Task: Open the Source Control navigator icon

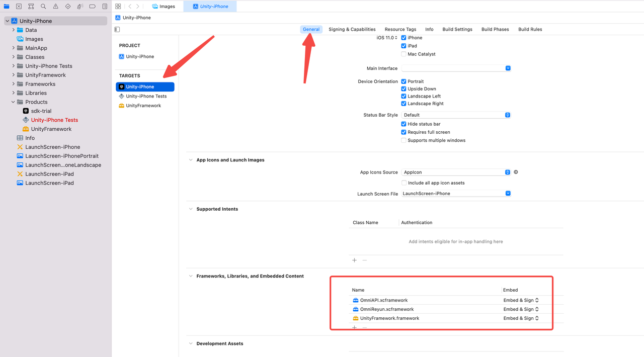Action: pos(19,7)
